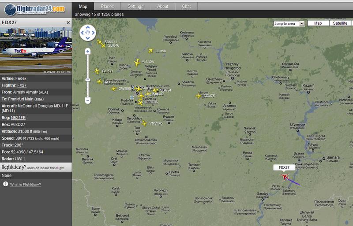Open the Chat tab
Image resolution: width=353 pixels, height=226 pixels.
[x=186, y=6]
